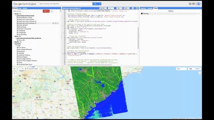Open the user account avatar
214x120 pixels.
[199, 4]
